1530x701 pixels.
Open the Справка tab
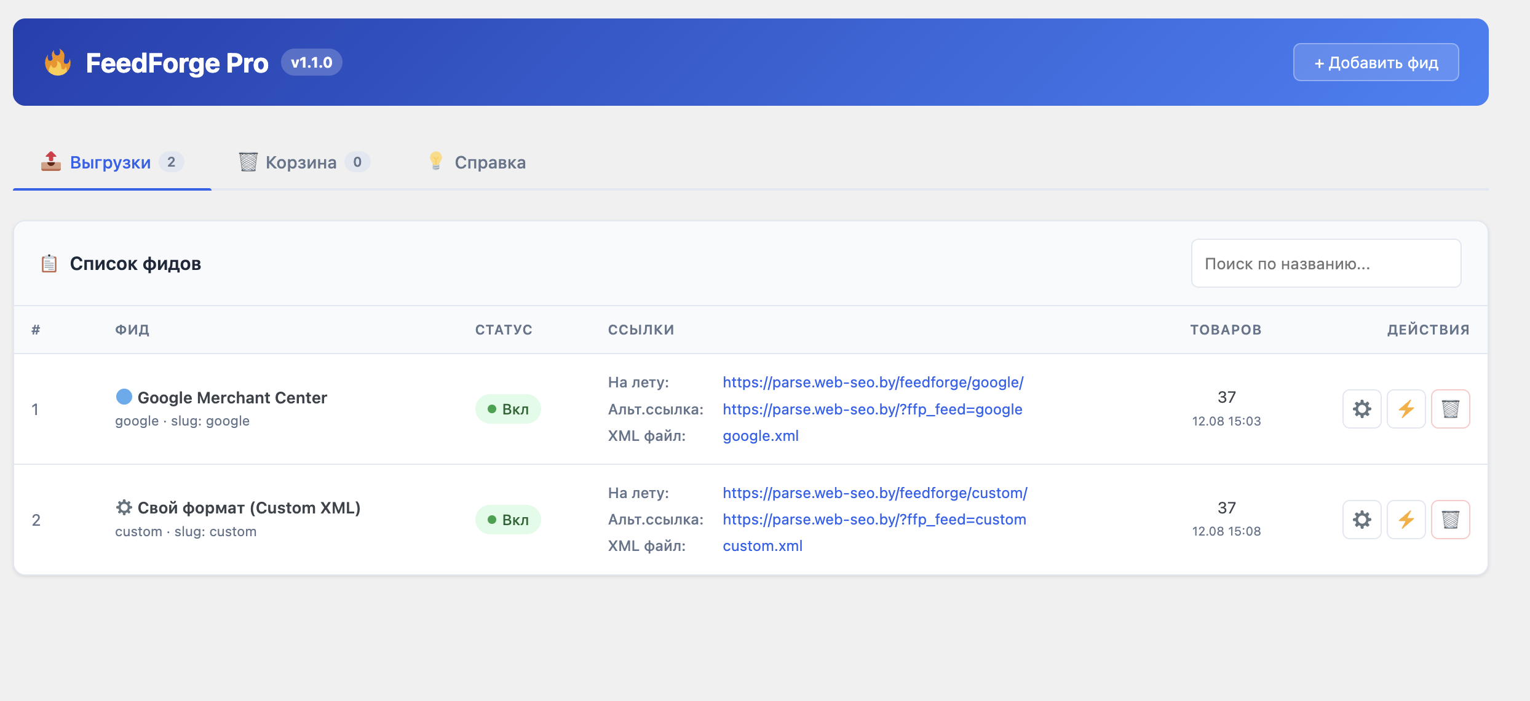click(x=477, y=162)
